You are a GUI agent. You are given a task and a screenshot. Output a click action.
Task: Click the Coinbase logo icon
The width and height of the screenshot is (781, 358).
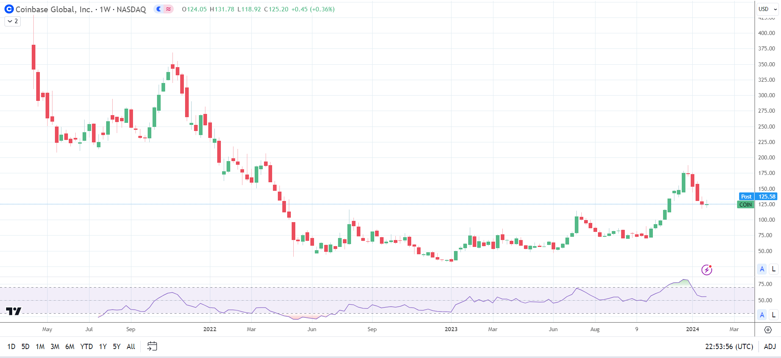[x=9, y=9]
